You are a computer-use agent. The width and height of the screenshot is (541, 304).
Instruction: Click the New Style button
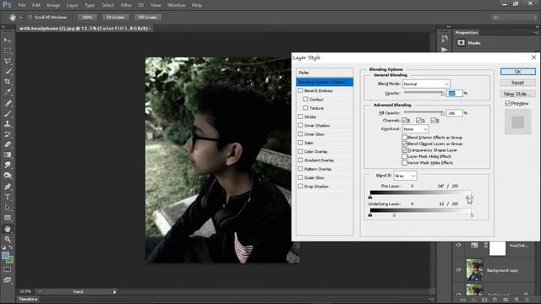tap(518, 94)
